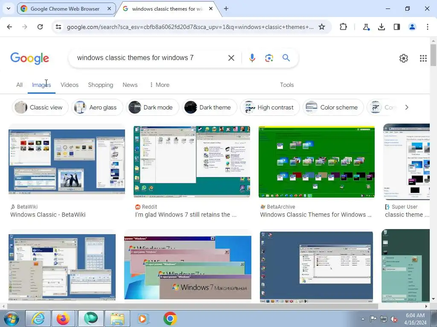Submit search with magnifying glass icon

(286, 57)
